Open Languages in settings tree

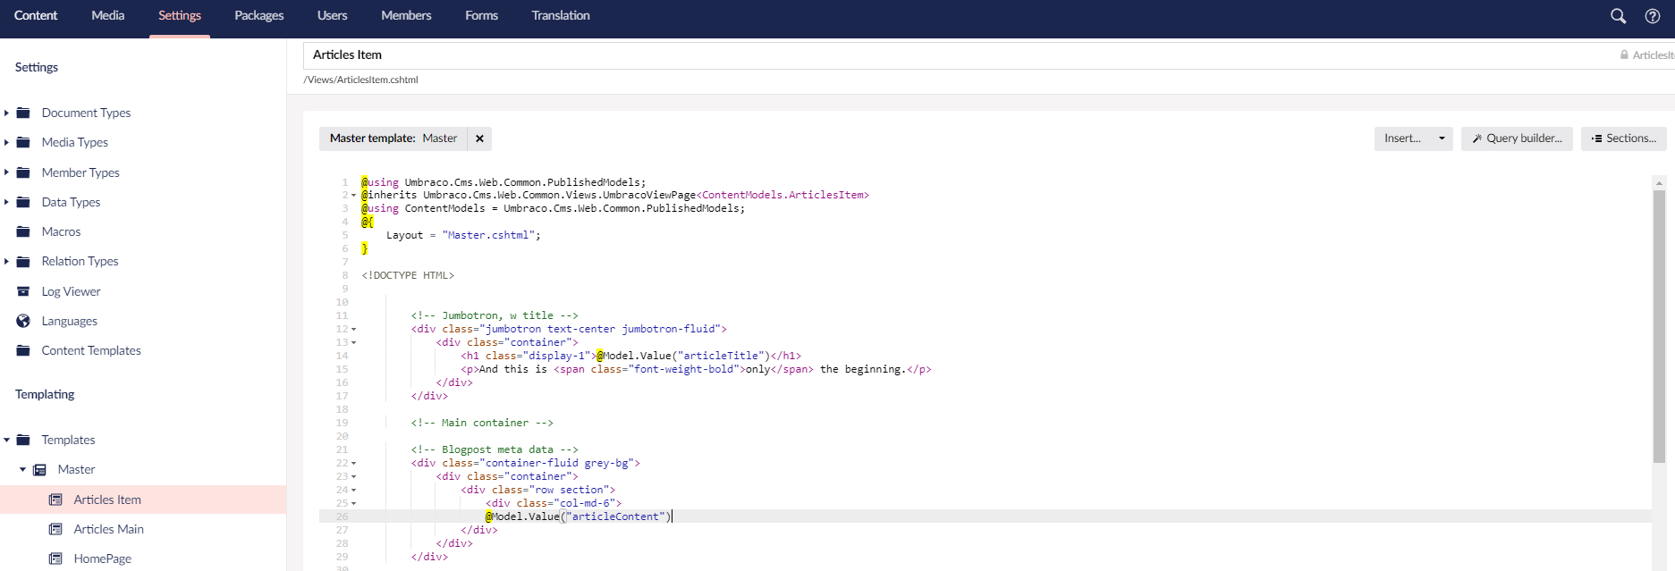coord(69,321)
